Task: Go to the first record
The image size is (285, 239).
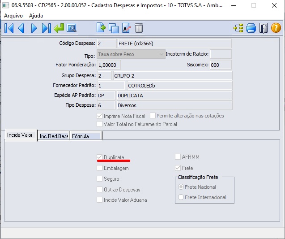Action: coord(9,28)
